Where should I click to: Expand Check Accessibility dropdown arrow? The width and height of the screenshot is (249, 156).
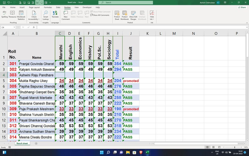tap(39, 19)
